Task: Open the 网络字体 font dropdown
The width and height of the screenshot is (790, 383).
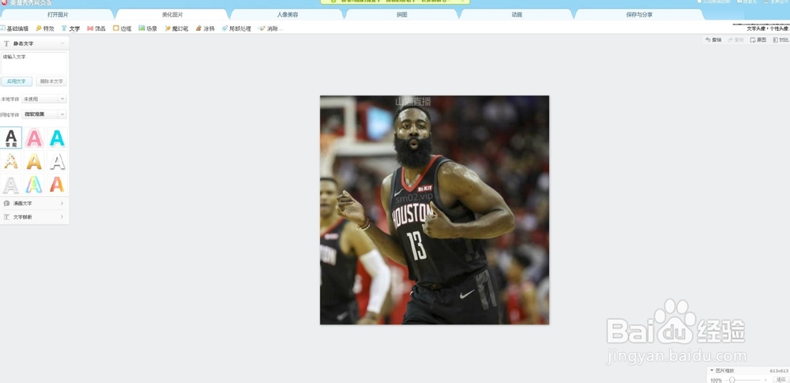Action: [43, 115]
